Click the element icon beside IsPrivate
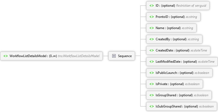 pos(151,84)
